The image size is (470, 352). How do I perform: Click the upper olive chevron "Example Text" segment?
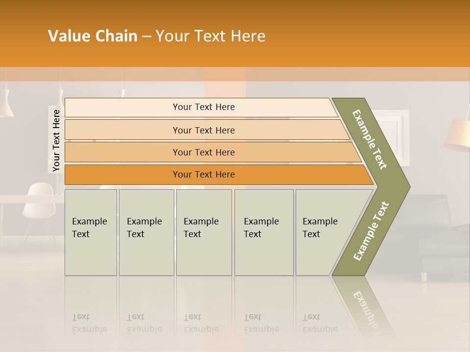point(371,139)
